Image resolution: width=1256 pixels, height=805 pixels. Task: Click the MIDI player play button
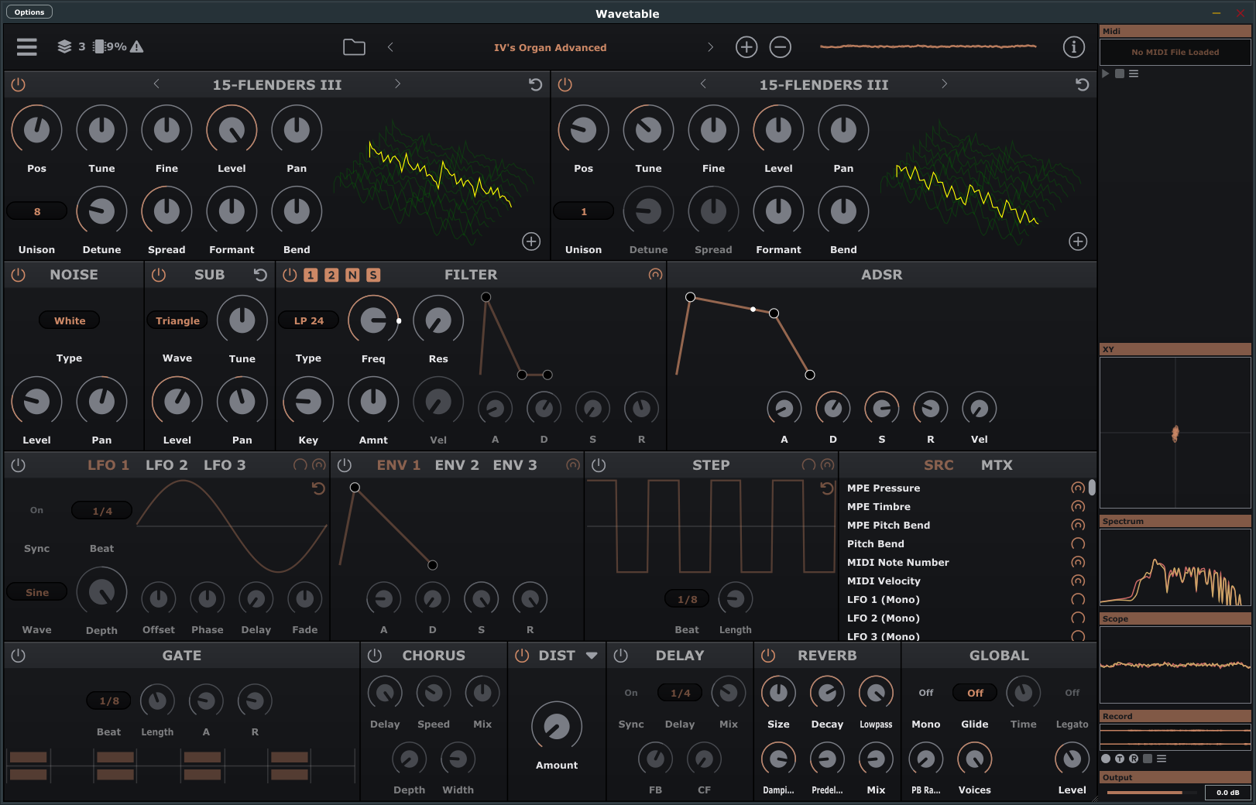1106,74
